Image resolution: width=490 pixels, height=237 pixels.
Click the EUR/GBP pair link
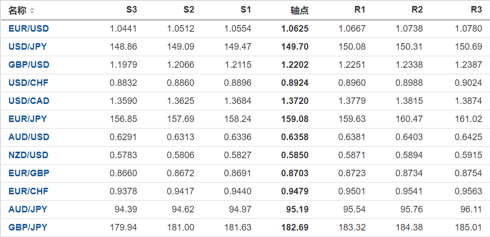pos(29,173)
